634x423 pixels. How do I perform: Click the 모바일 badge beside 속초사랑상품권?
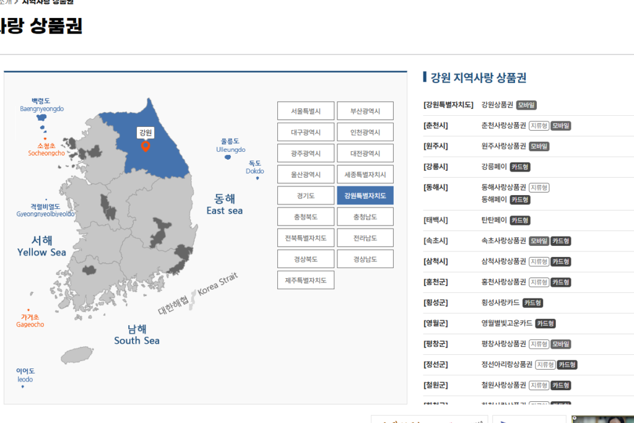click(539, 240)
